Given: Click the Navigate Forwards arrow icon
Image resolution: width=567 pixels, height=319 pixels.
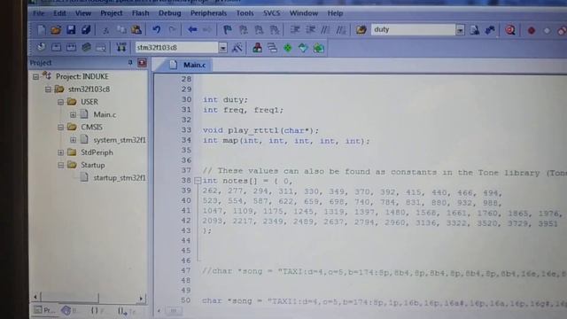Looking at the screenshot, I should [206, 29].
